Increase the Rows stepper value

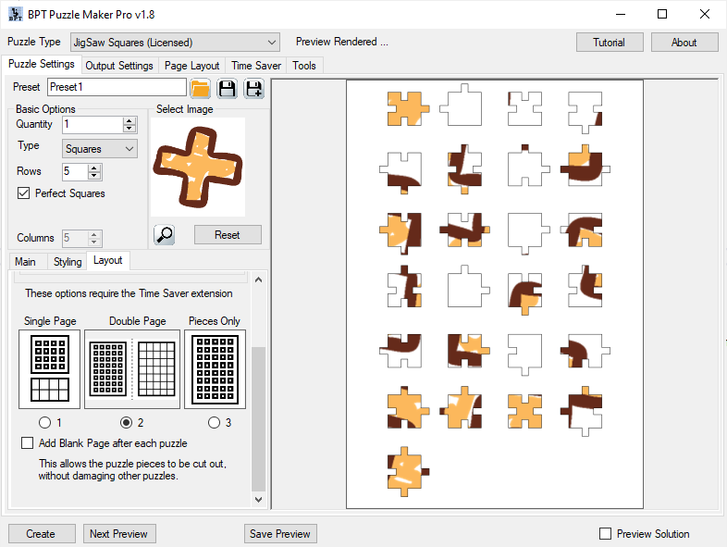(x=94, y=168)
